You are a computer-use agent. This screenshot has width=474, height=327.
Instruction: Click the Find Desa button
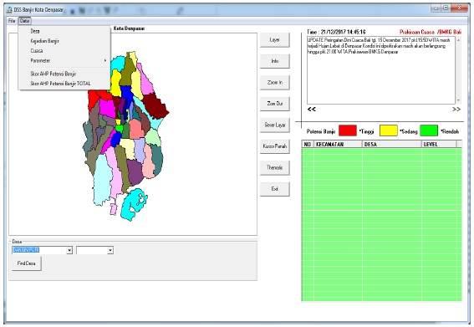click(26, 263)
